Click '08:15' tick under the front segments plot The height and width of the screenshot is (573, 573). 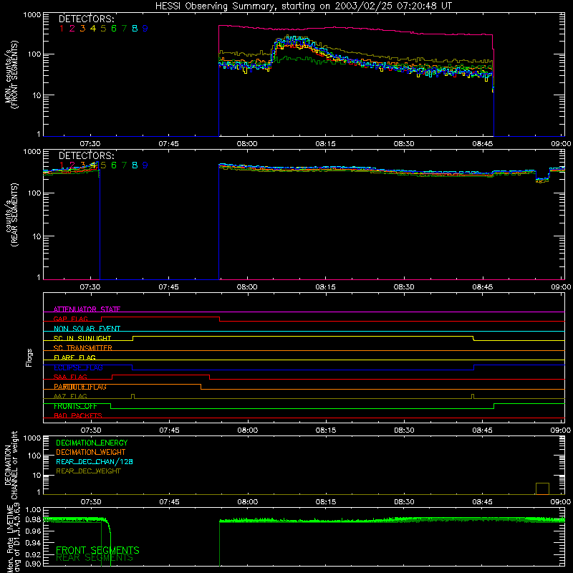pyautogui.click(x=325, y=144)
